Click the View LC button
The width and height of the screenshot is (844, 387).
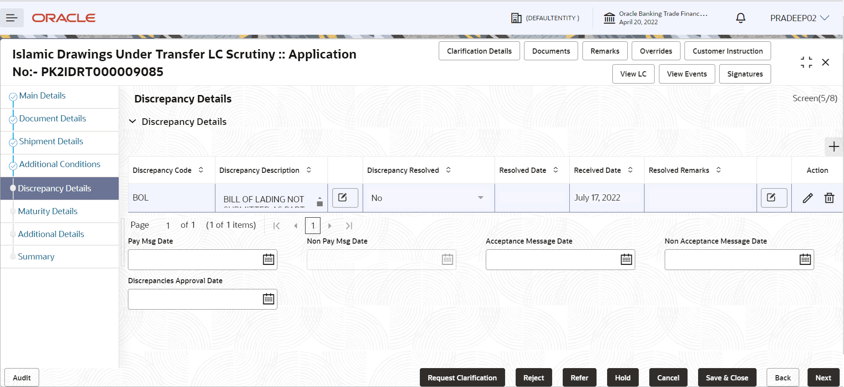[x=633, y=74]
